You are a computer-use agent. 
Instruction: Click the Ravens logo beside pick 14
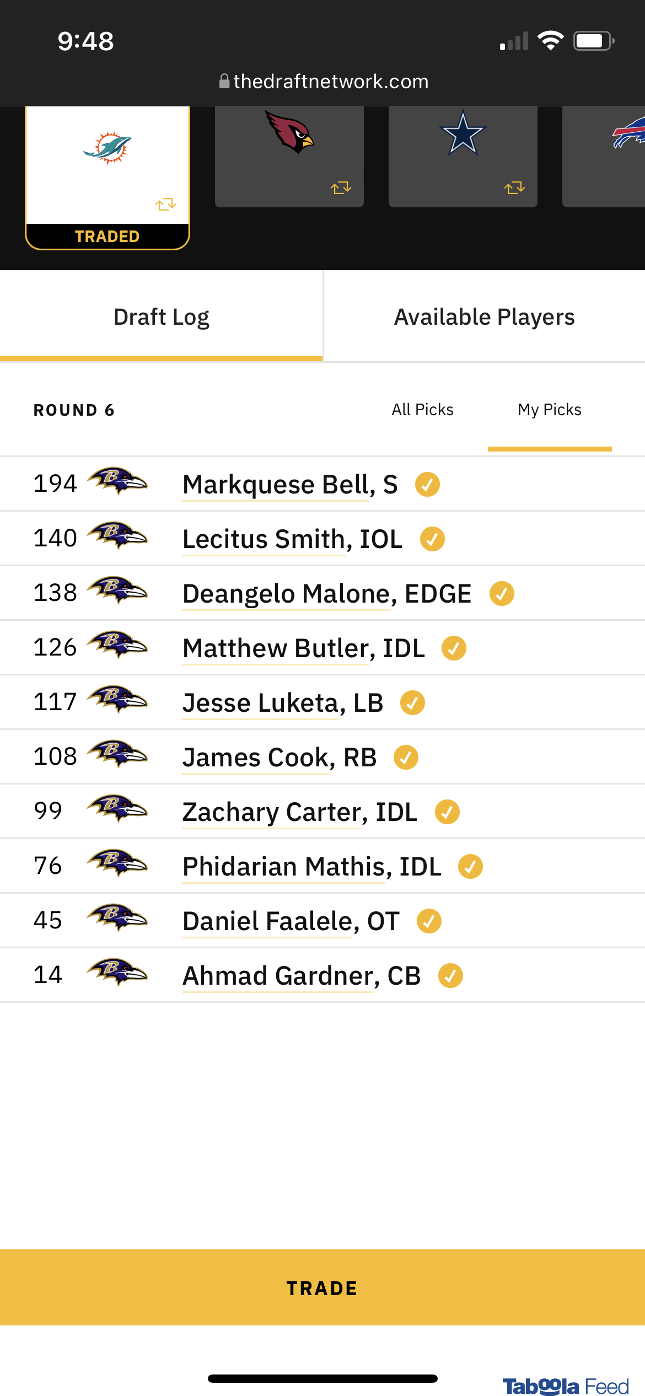tap(117, 973)
